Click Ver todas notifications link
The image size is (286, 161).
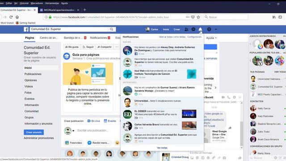coord(162,148)
